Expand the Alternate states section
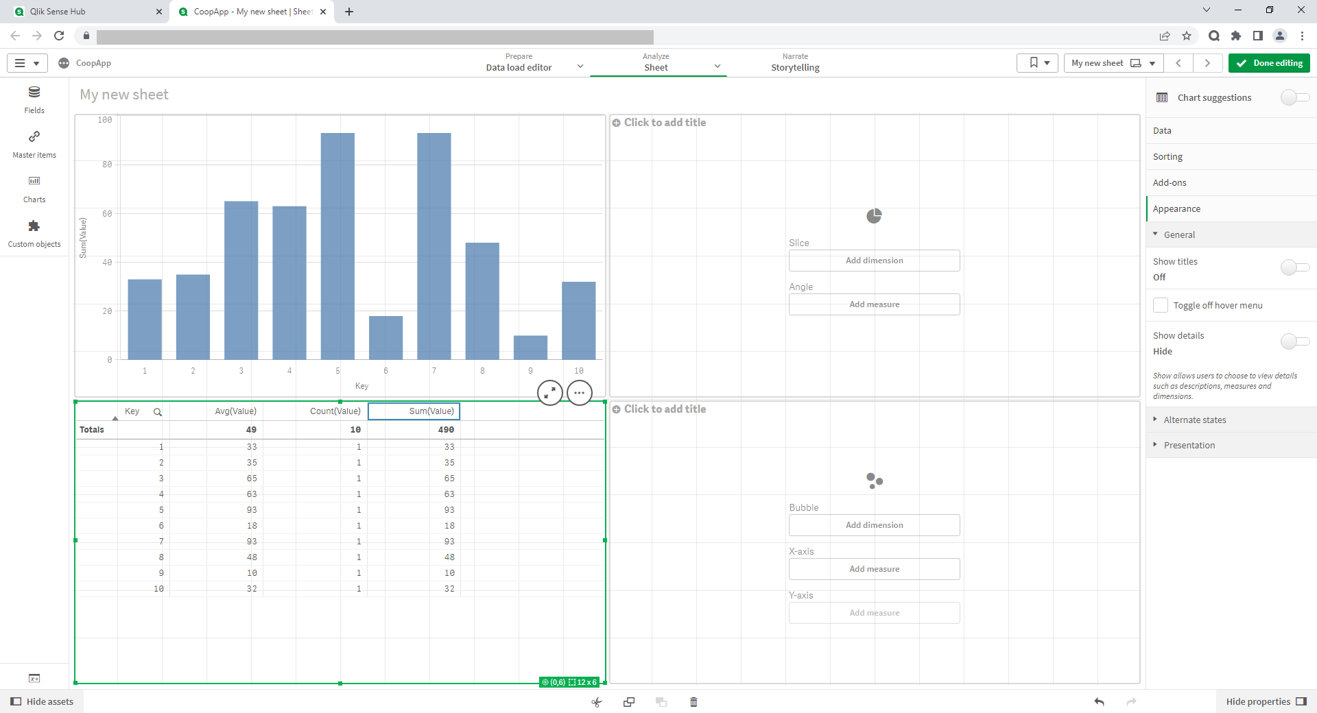1317x713 pixels. click(1194, 420)
